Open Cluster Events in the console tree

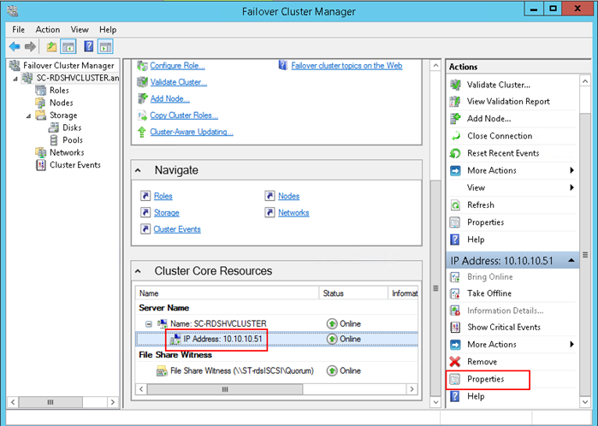click(75, 165)
